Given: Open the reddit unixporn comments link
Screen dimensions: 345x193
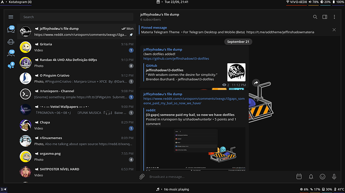Looking at the screenshot, I should (x=194, y=101).
